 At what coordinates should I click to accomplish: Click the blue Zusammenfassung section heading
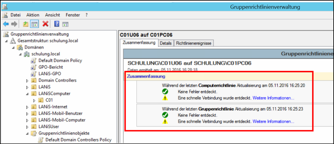click(x=146, y=76)
